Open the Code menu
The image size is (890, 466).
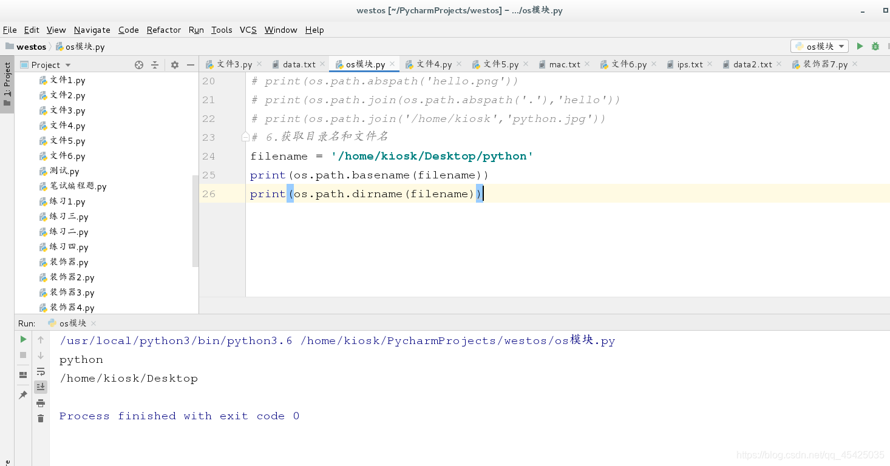coord(129,30)
